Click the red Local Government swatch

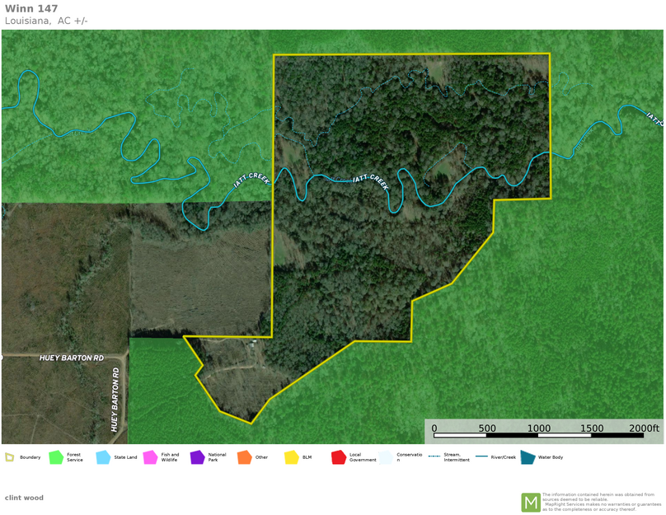pyautogui.click(x=338, y=457)
